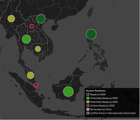Click the 'Ready by 2030' legend label

98,95
